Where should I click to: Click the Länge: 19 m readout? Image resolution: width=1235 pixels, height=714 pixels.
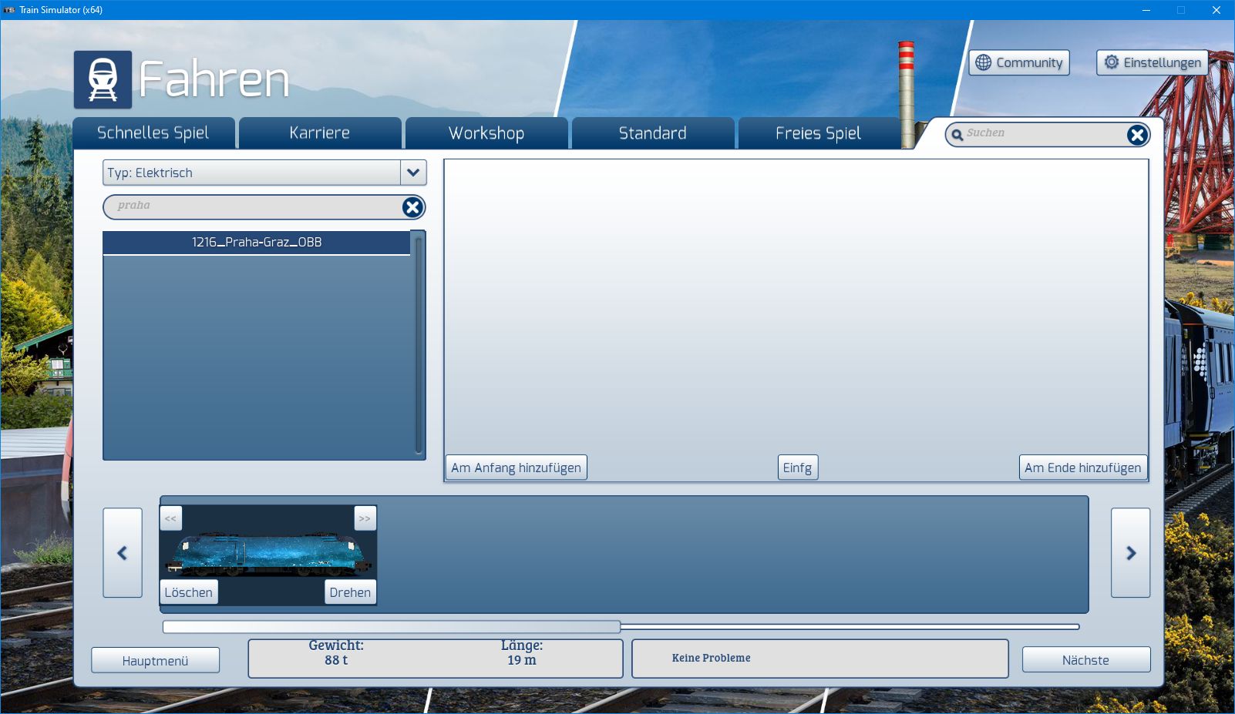(x=522, y=652)
